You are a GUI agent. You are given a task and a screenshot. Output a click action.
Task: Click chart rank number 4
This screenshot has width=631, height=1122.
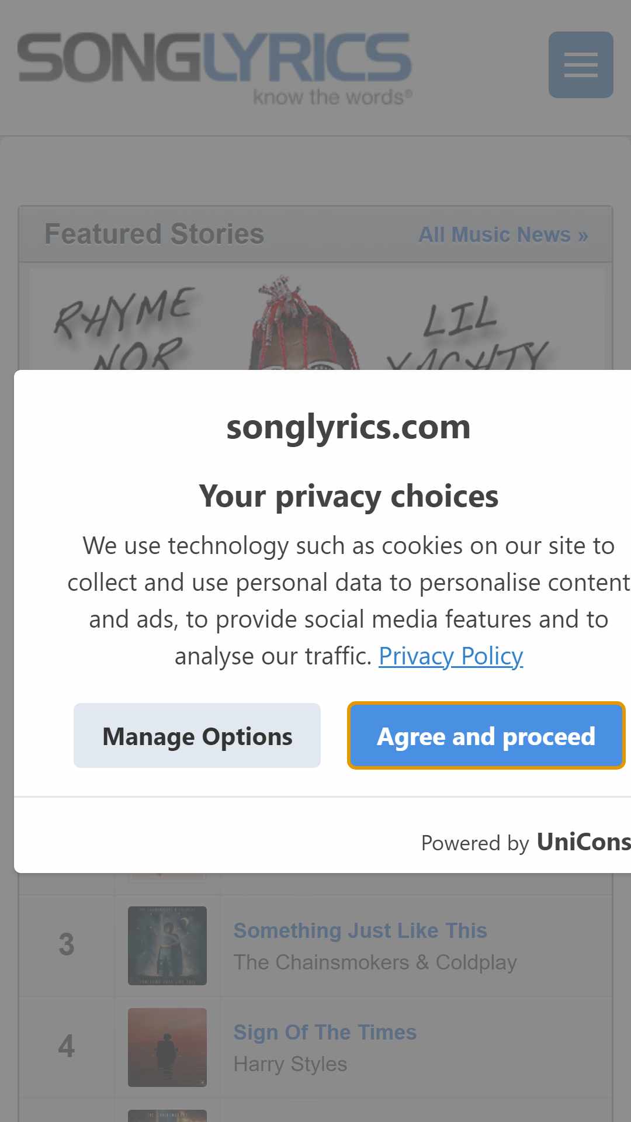point(67,1047)
